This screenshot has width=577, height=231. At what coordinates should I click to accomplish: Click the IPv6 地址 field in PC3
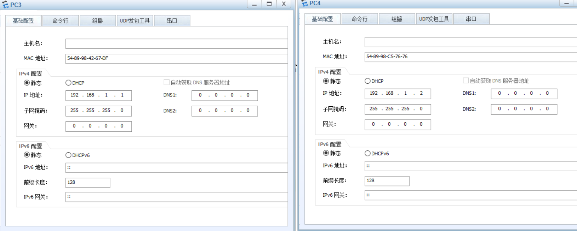[177, 168]
